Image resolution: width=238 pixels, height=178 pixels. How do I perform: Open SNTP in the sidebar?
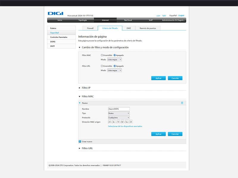(x=61, y=46)
